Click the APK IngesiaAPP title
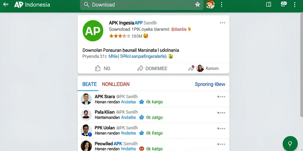The height and width of the screenshot is (151, 303). [x=126, y=23]
